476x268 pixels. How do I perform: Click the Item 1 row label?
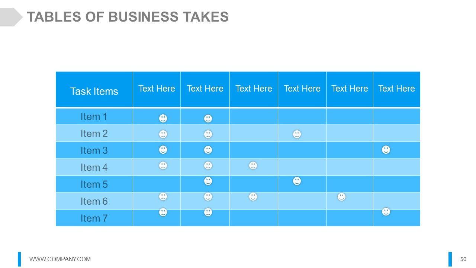94,117
